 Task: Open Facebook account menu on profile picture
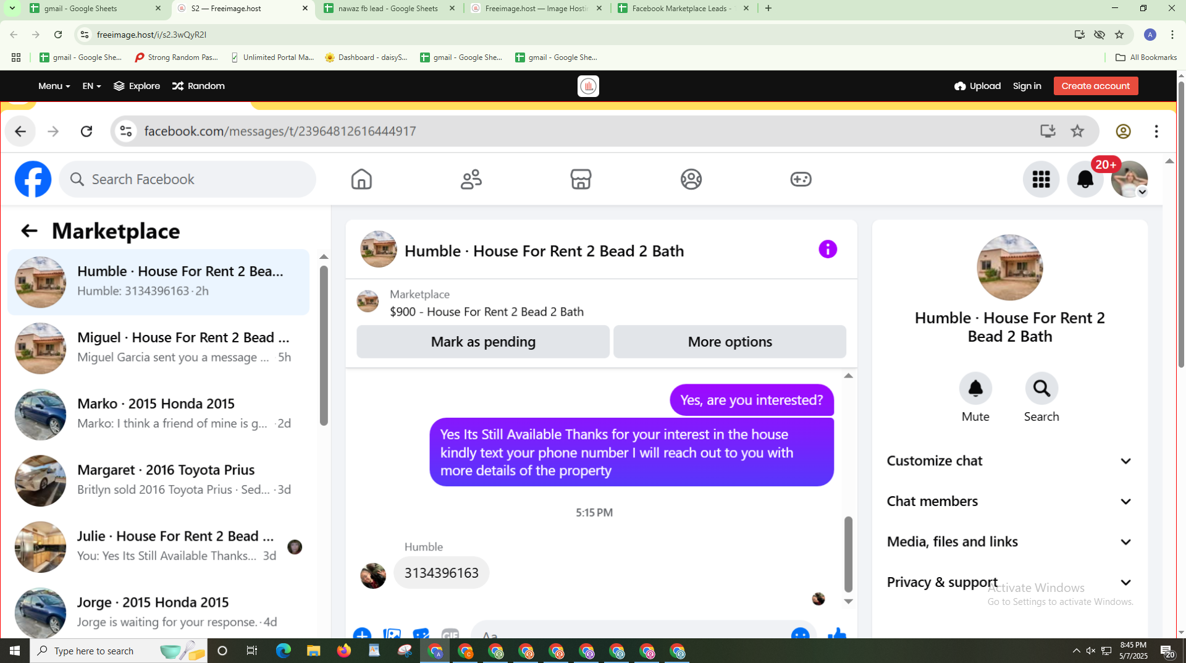(x=1129, y=179)
